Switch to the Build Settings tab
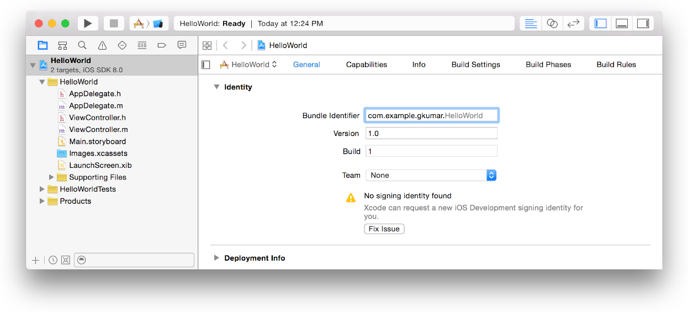 pos(475,65)
